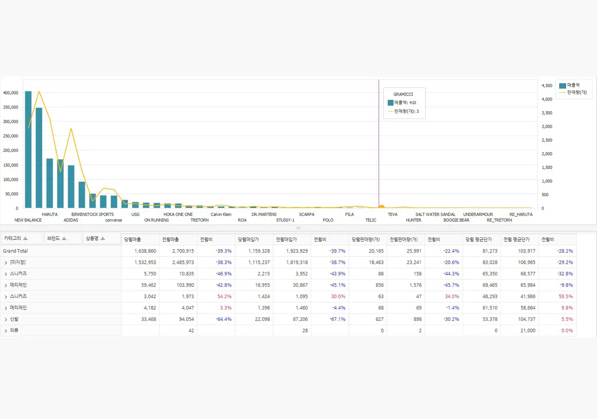This screenshot has width=597, height=419.
Task: Click the Grand Total row label
Action: 16,251
